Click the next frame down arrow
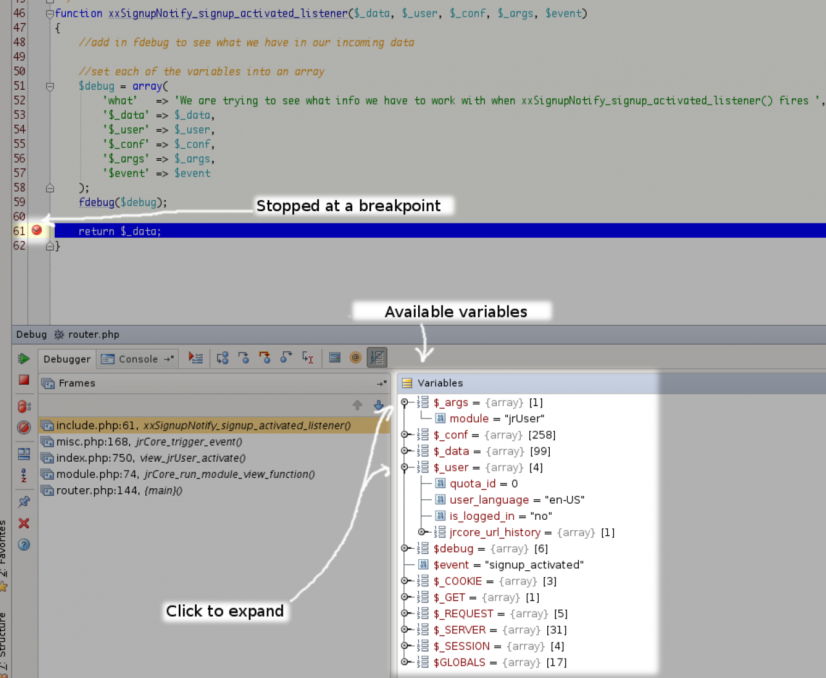The image size is (826, 678). point(379,406)
